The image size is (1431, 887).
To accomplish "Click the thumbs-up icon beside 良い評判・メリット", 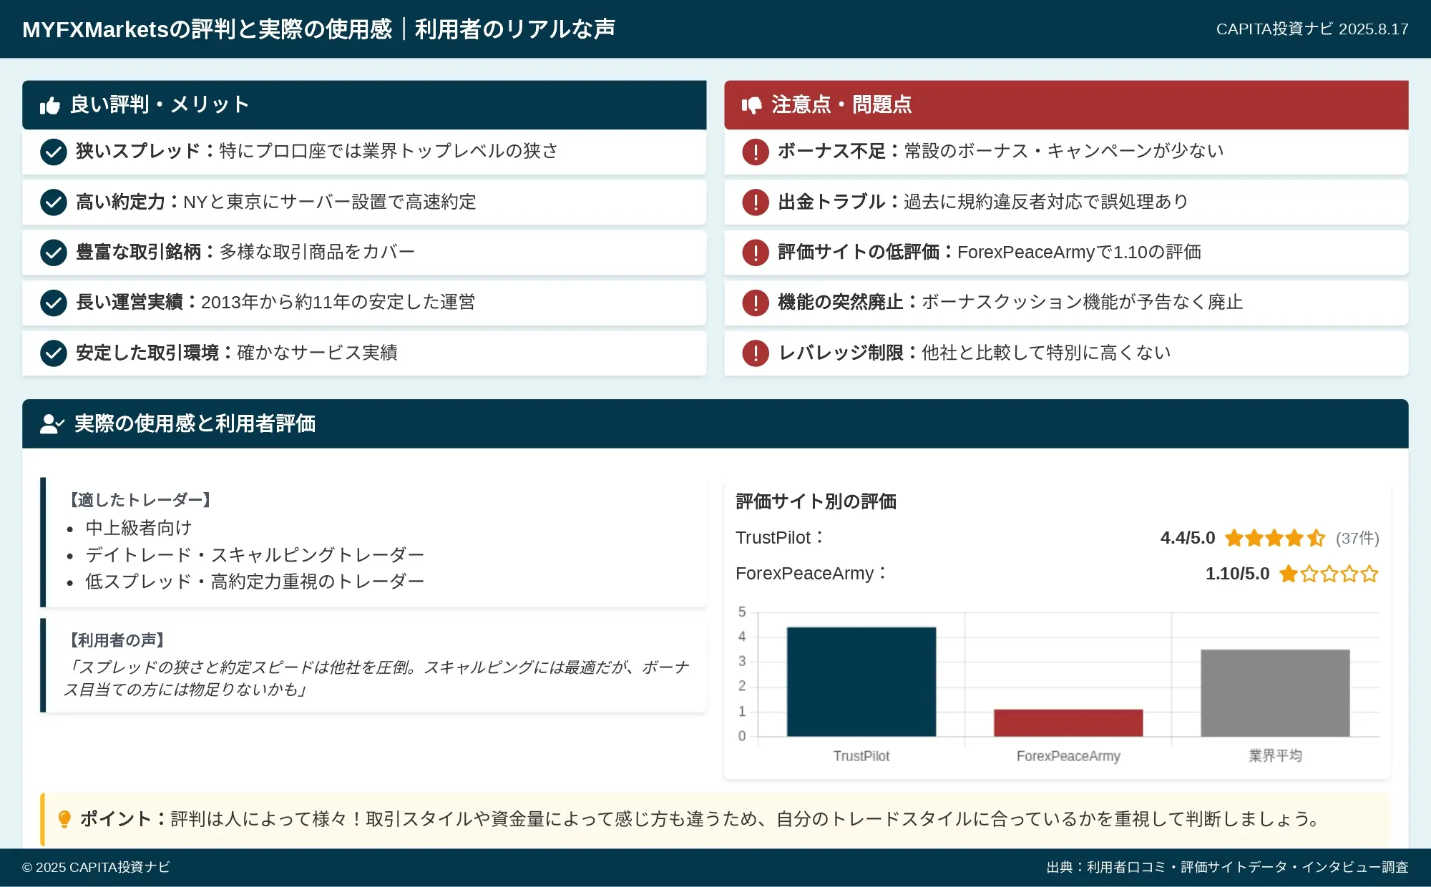I will point(50,106).
